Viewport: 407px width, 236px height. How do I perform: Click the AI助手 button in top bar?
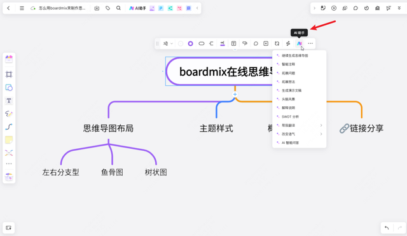point(137,8)
